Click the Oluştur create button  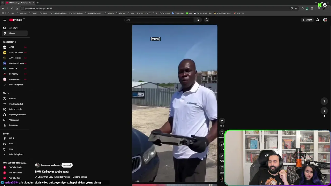307,20
